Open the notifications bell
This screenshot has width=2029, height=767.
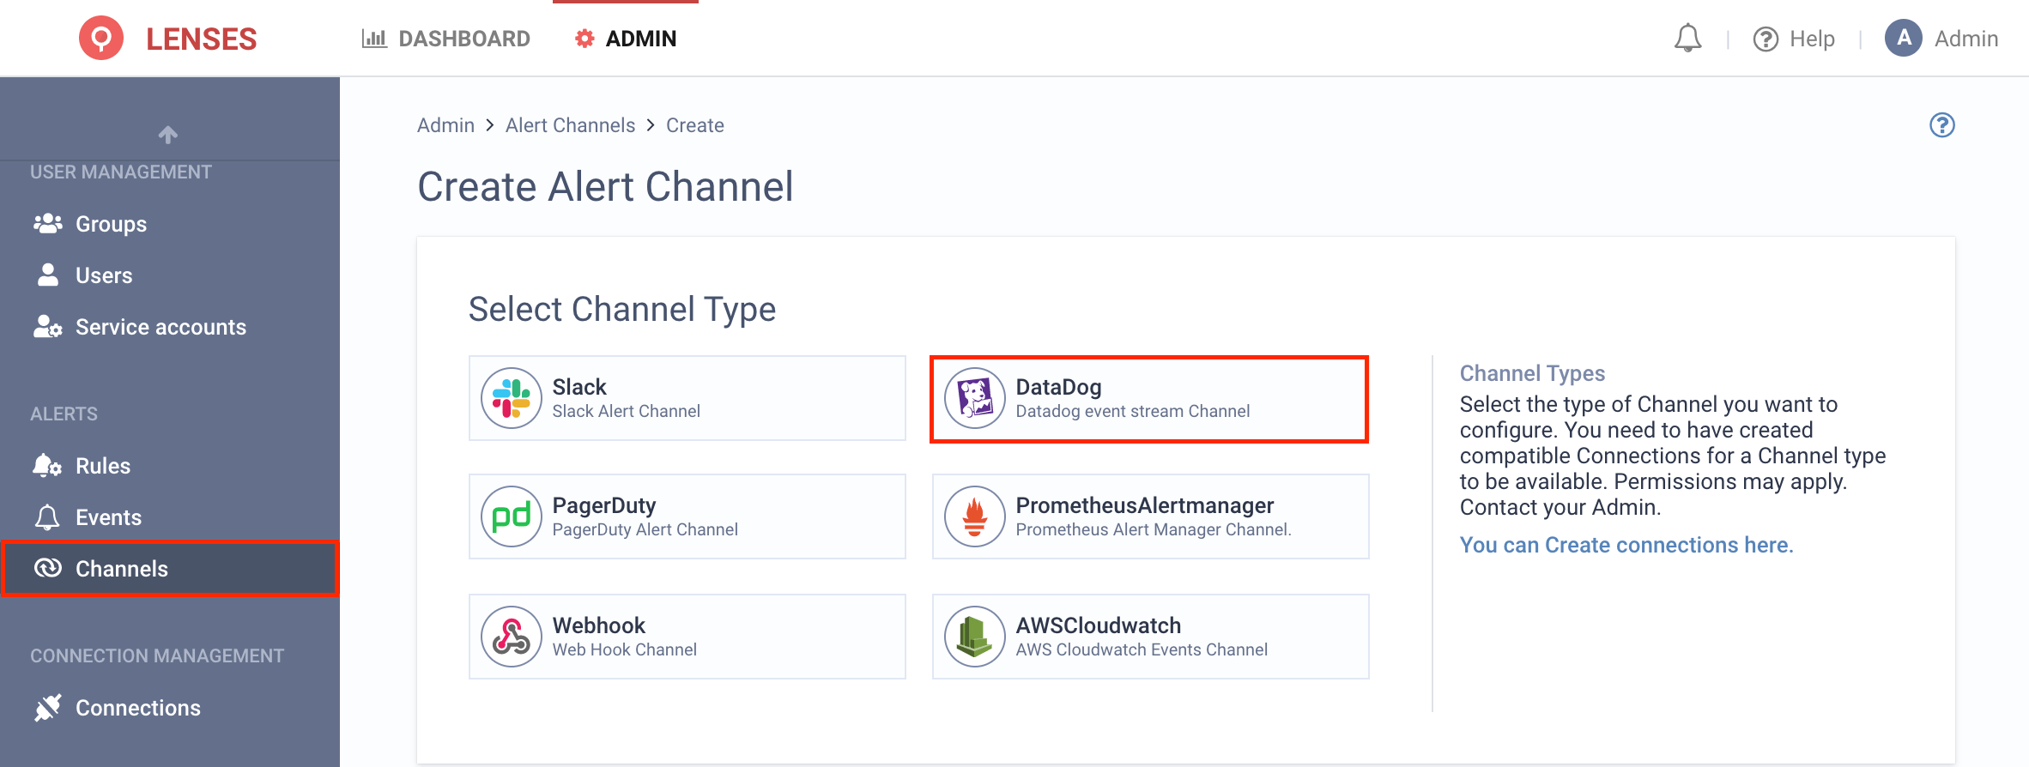pyautogui.click(x=1687, y=39)
